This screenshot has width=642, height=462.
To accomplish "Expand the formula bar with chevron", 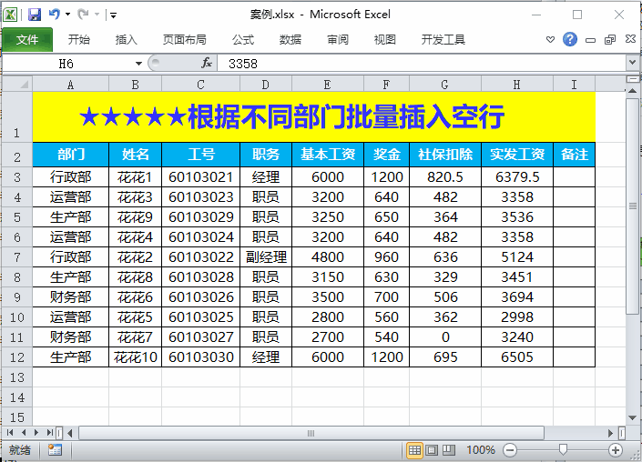I will coord(632,63).
